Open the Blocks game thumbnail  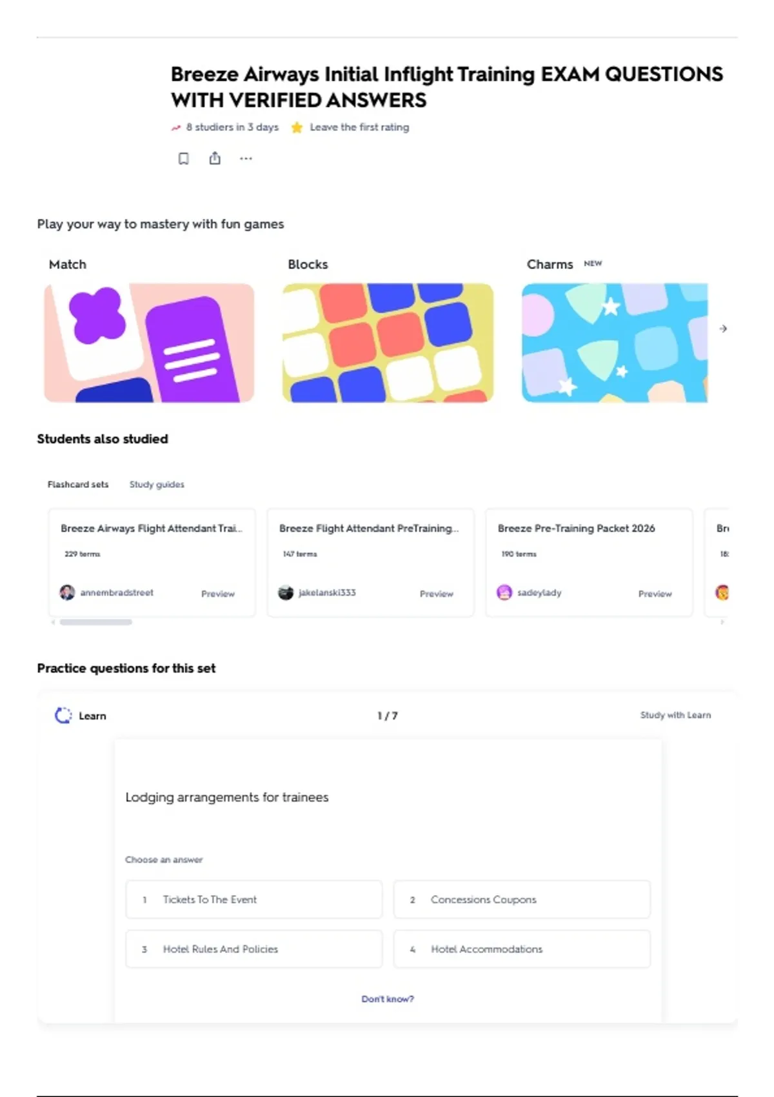[388, 343]
